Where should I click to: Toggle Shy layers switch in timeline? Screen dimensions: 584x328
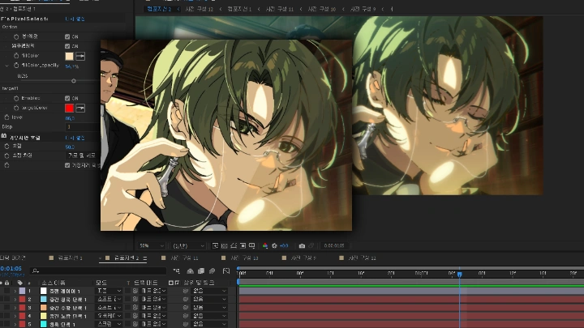191,270
